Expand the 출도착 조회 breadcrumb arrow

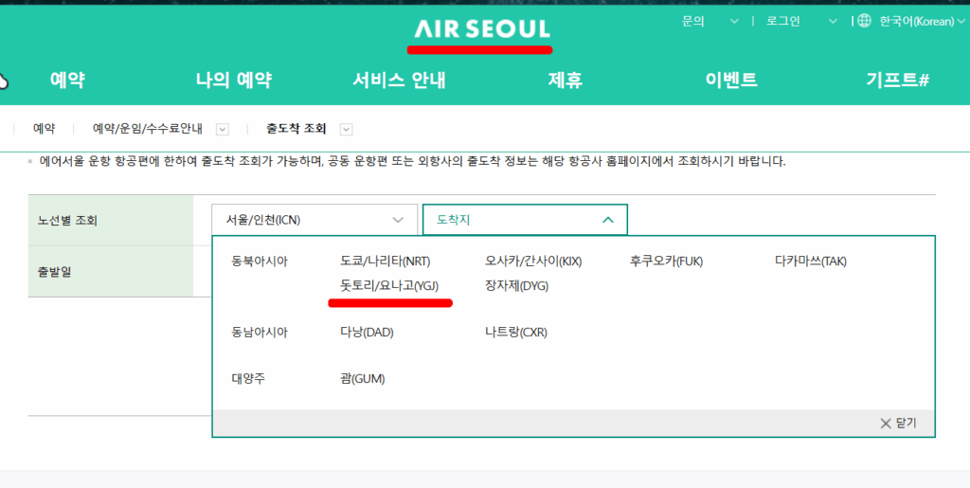tap(346, 129)
